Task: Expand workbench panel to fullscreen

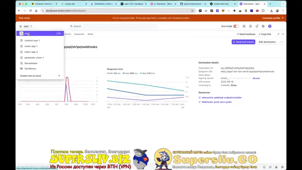Action: click(x=278, y=34)
